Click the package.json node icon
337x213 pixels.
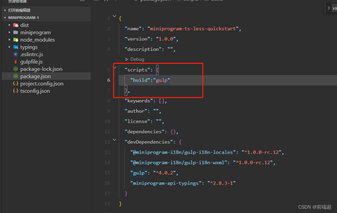16,76
